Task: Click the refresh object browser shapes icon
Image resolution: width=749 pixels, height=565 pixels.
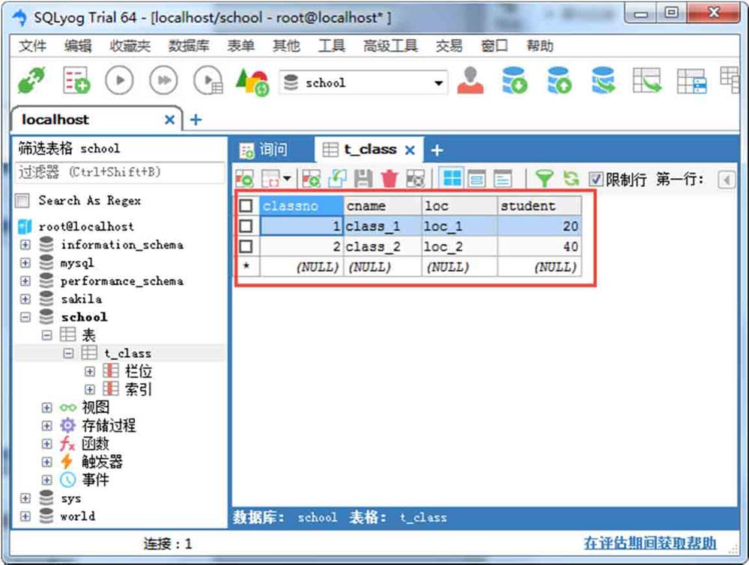Action: (252, 81)
